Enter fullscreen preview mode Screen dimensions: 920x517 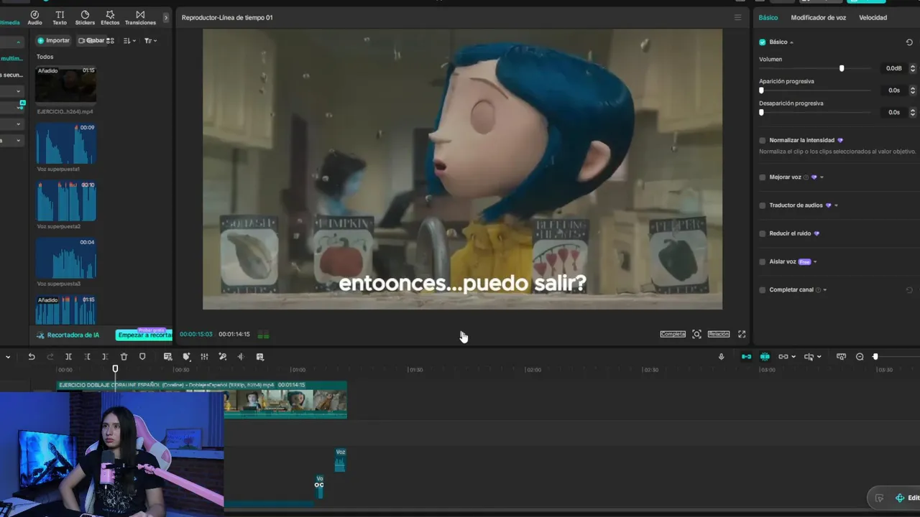point(742,334)
